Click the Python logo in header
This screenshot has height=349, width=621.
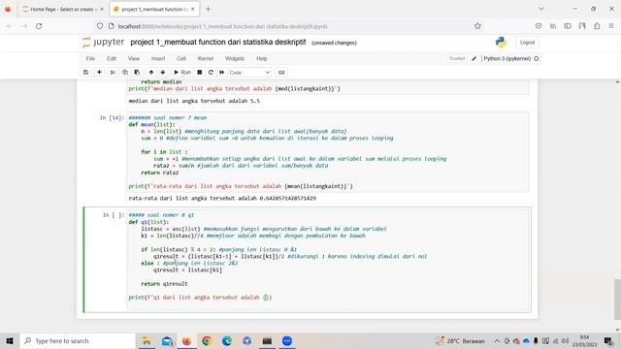tap(501, 43)
